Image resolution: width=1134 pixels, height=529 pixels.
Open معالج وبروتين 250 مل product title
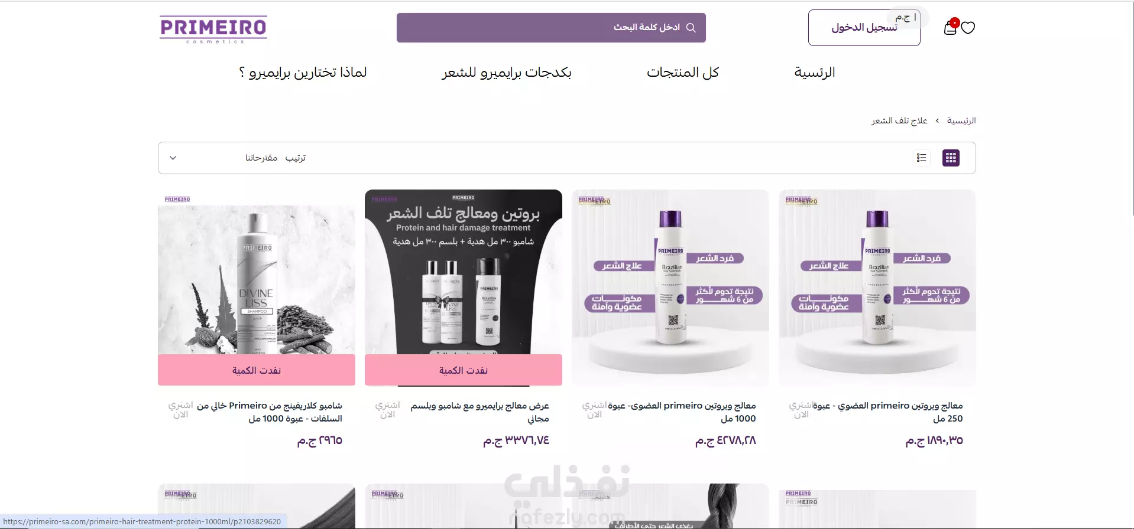pyautogui.click(x=888, y=412)
